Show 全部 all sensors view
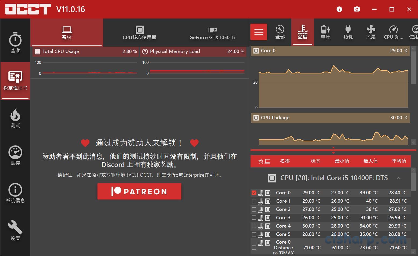This screenshot has width=418, height=256. click(x=280, y=32)
